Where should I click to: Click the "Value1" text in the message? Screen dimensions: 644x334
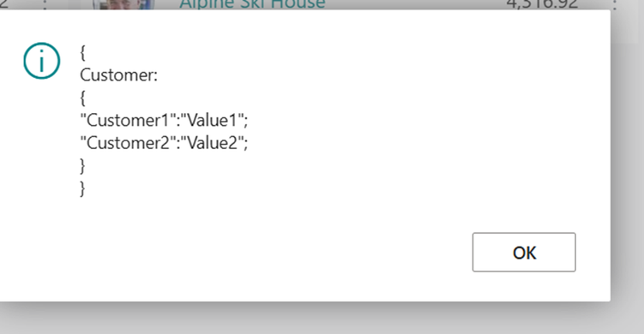coord(213,120)
